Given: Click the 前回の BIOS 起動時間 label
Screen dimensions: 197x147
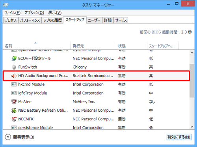Looking at the screenshot, I should [x=159, y=32].
